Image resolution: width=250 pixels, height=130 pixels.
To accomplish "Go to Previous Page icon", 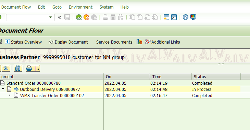I will (x=140, y=17).
